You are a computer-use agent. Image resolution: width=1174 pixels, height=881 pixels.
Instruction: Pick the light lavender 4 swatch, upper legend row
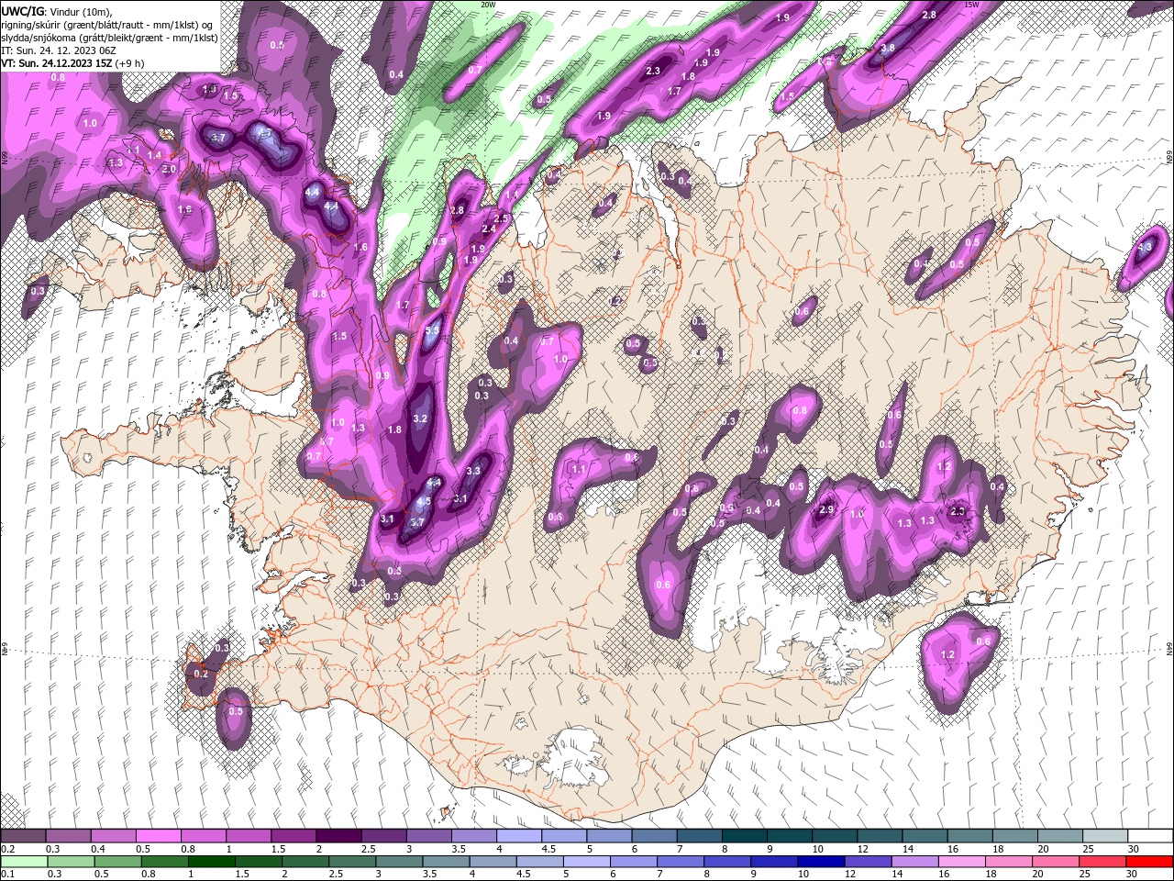pyautogui.click(x=519, y=836)
